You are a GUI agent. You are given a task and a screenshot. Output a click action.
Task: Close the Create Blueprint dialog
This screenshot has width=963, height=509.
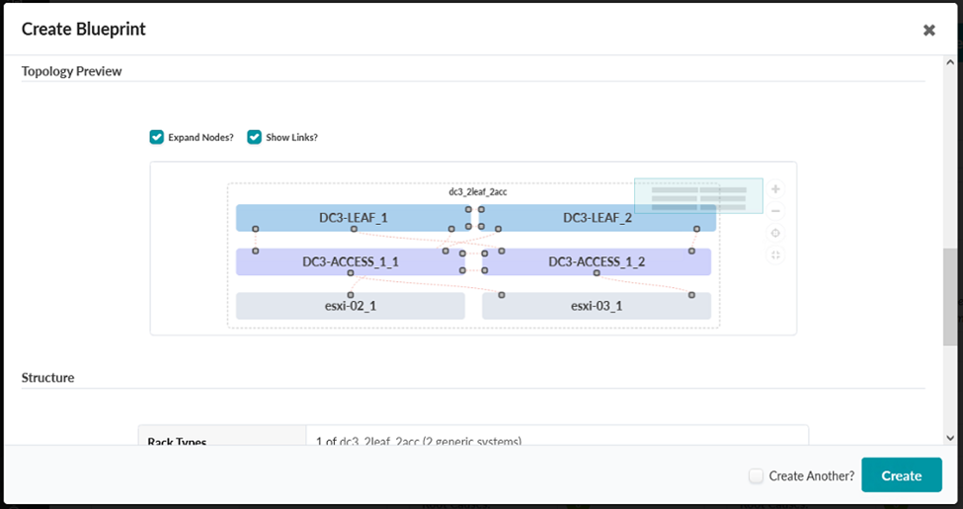point(928,31)
